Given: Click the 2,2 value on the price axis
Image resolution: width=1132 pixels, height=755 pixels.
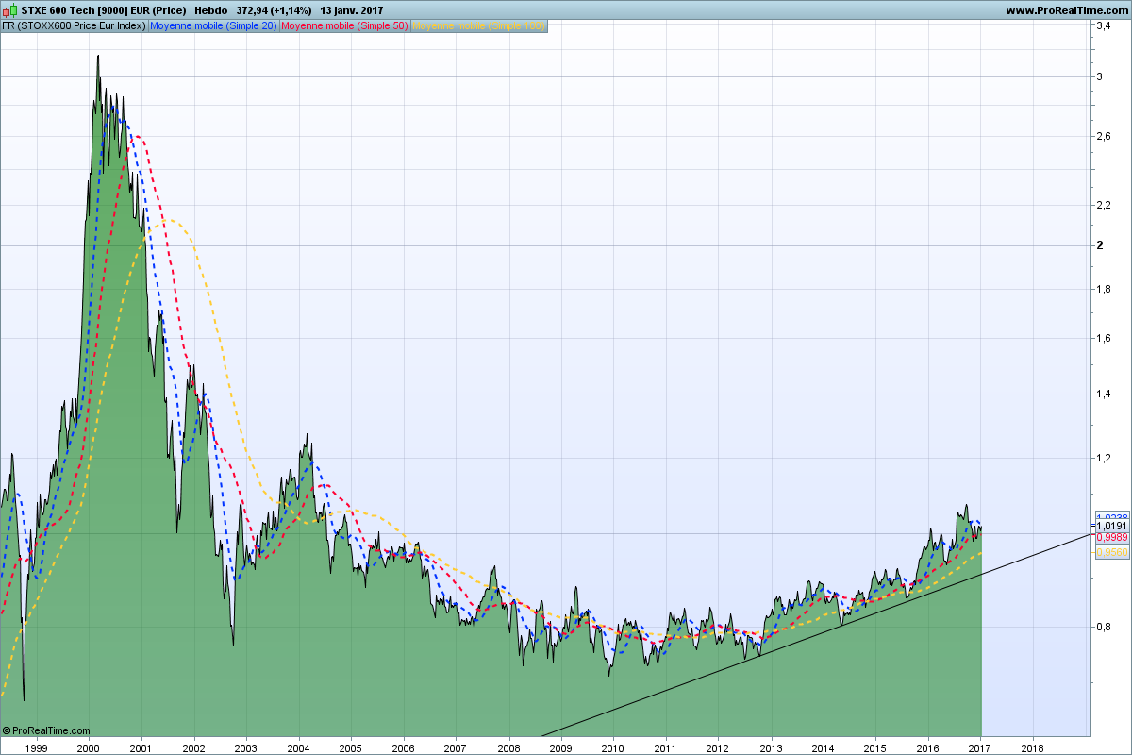Looking at the screenshot, I should (x=1102, y=205).
